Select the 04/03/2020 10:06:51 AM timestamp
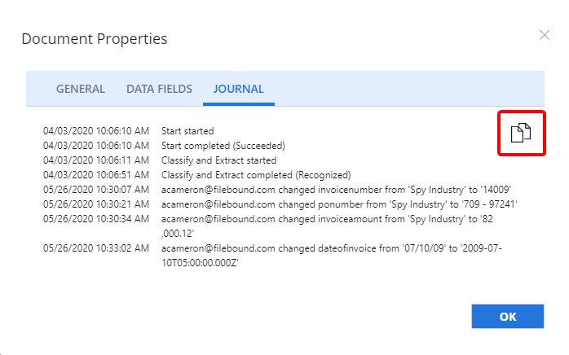The image size is (569, 355). coord(95,174)
